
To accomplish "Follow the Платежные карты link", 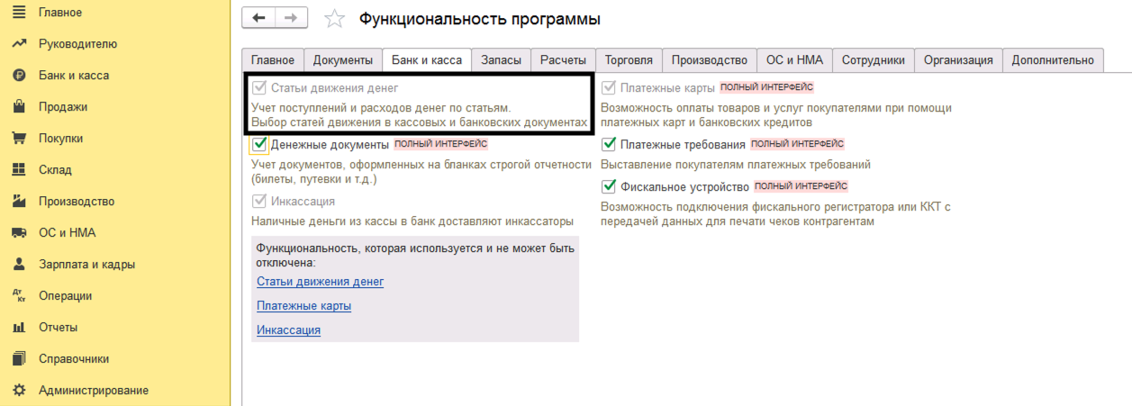I will click(x=304, y=306).
